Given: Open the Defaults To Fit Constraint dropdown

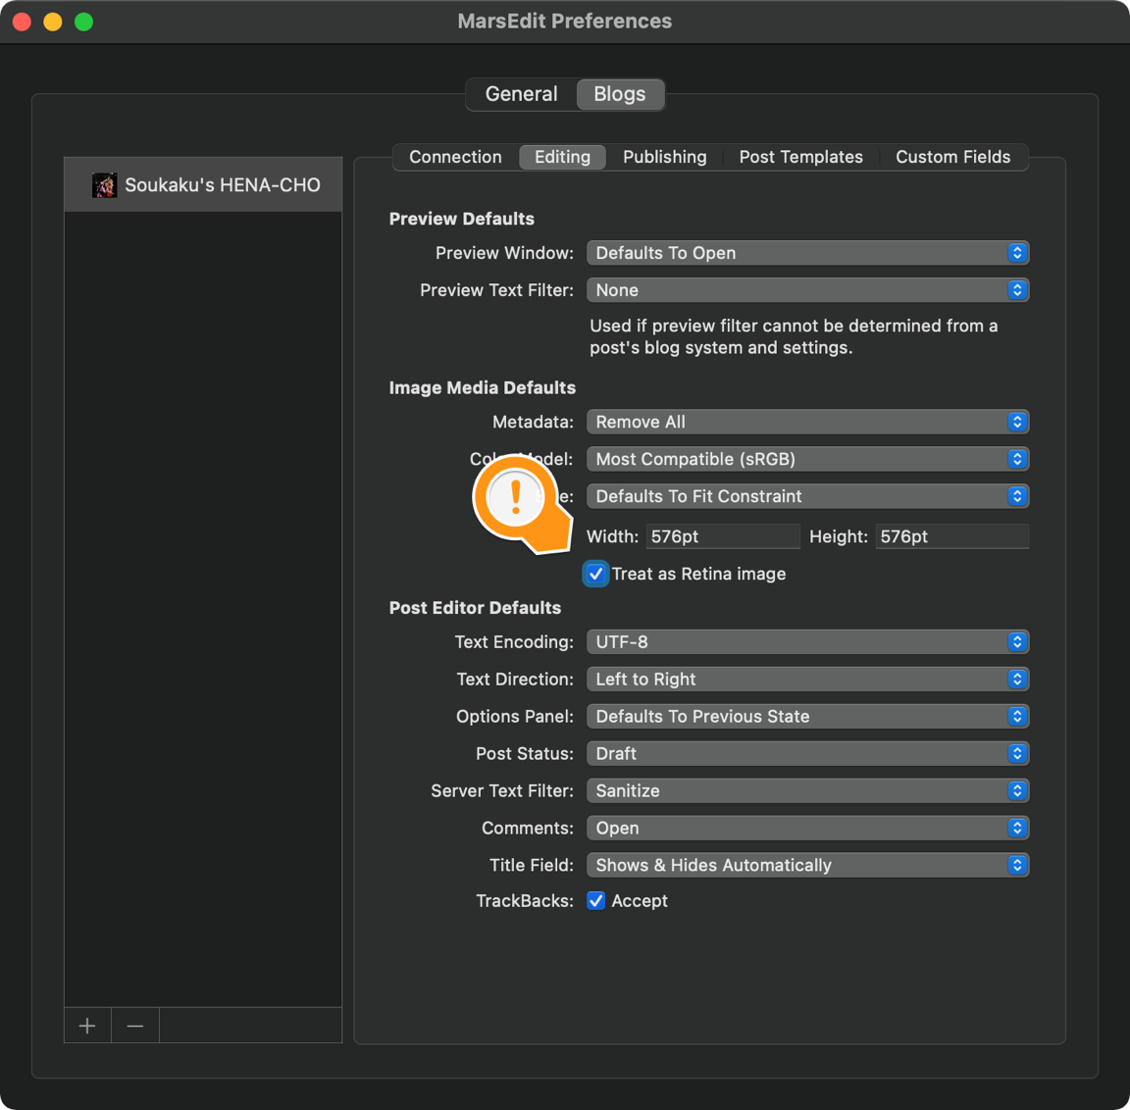Looking at the screenshot, I should point(807,496).
